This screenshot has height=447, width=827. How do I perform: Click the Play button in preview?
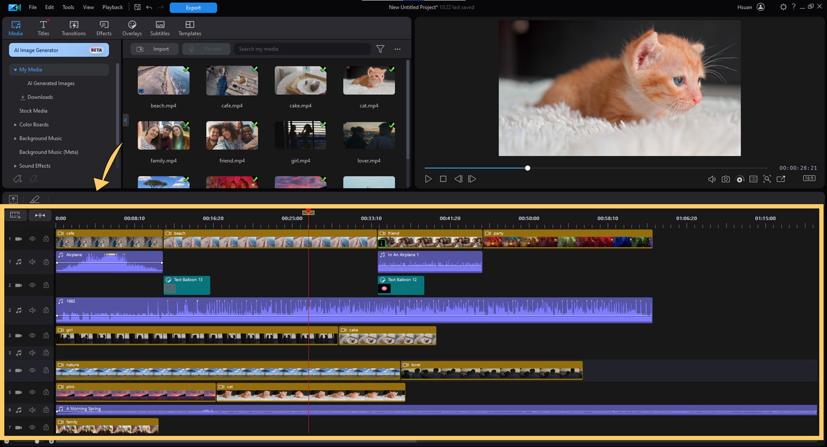coord(428,179)
